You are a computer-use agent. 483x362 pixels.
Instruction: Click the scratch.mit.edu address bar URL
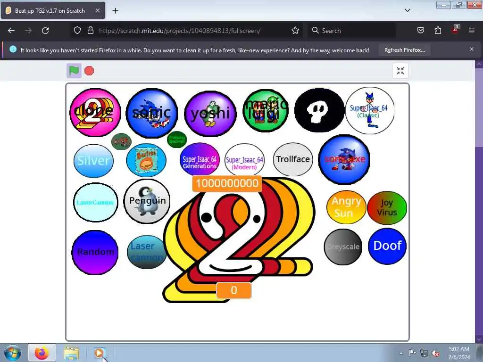(180, 31)
